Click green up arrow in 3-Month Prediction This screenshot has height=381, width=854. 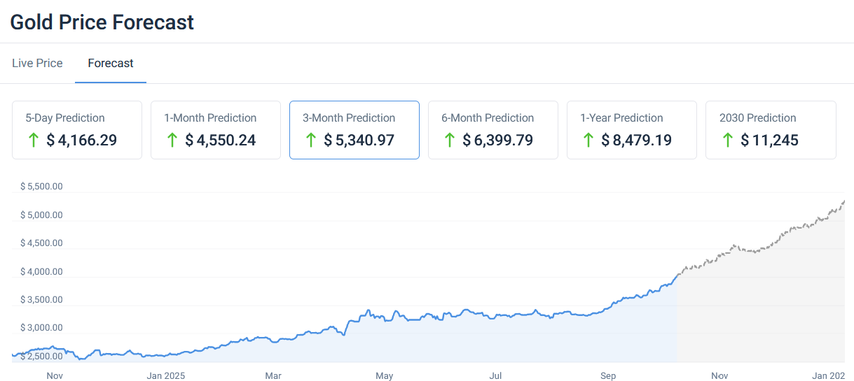[310, 140]
